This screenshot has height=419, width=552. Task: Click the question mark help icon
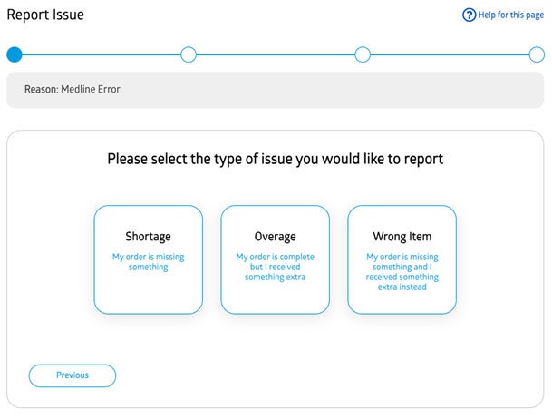[x=469, y=15]
